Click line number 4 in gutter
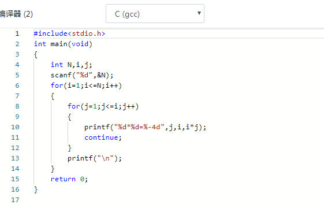 click(x=17, y=65)
